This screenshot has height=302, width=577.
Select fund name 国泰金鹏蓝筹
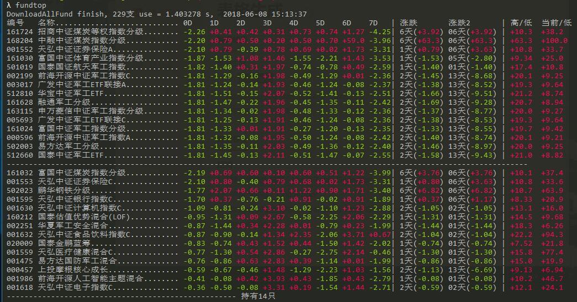tap(64, 244)
